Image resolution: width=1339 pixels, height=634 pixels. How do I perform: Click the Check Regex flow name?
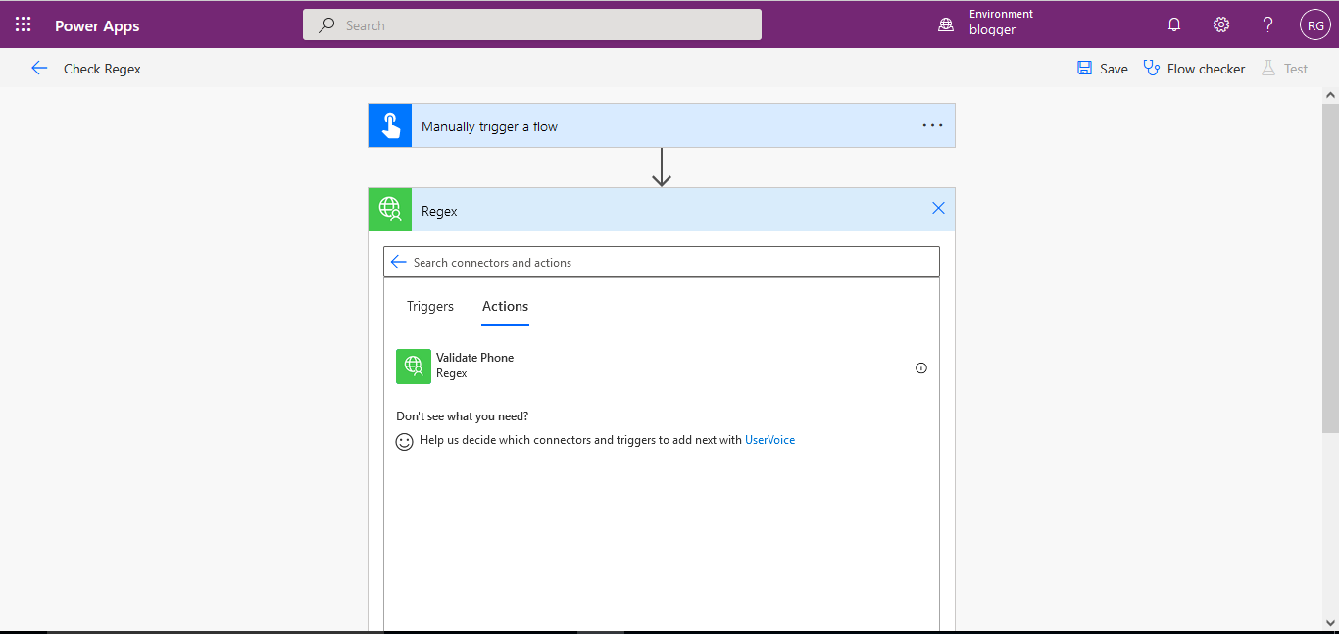click(102, 69)
